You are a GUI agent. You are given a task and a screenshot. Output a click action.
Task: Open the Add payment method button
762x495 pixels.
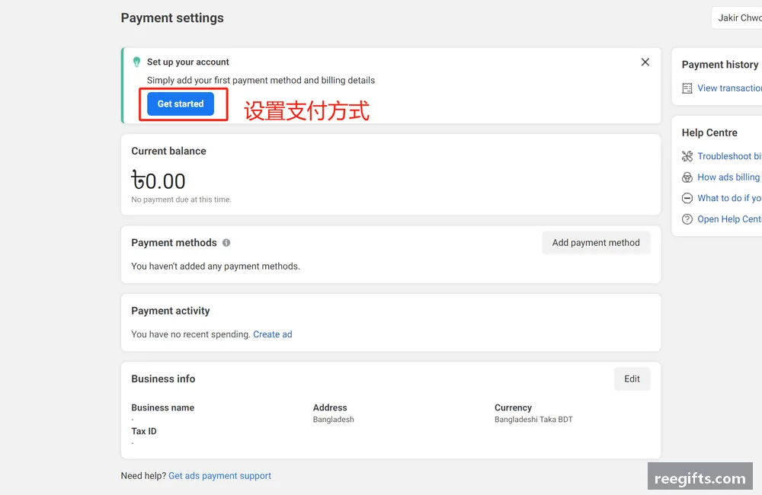(x=596, y=242)
